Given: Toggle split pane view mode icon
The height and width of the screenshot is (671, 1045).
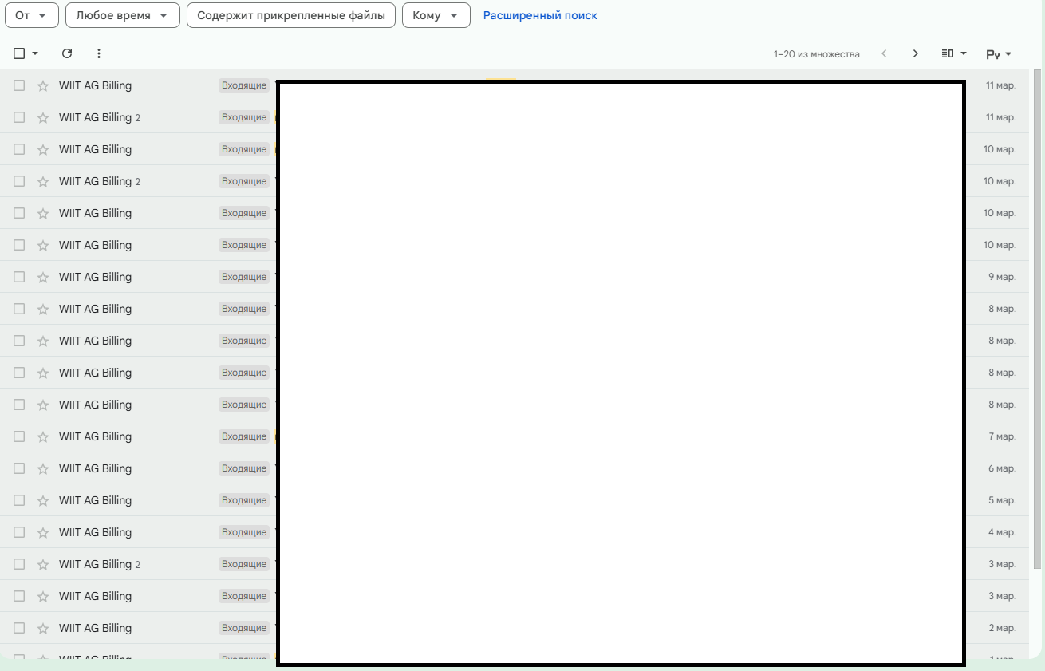Looking at the screenshot, I should 948,53.
